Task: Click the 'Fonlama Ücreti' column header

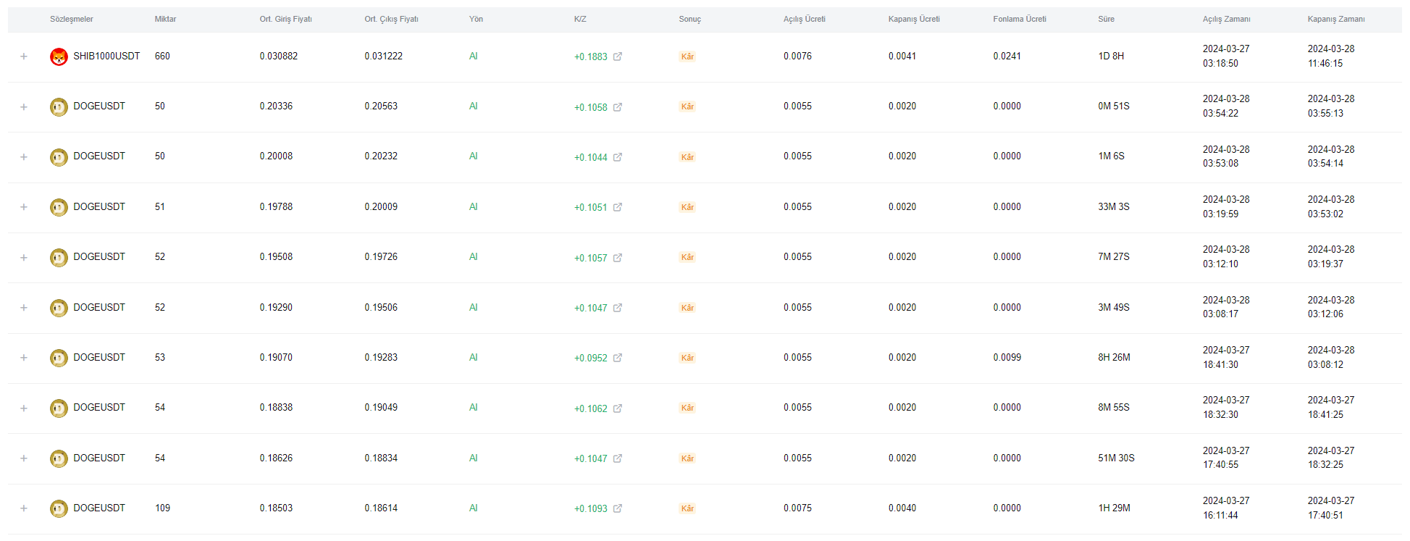Action: click(1019, 20)
